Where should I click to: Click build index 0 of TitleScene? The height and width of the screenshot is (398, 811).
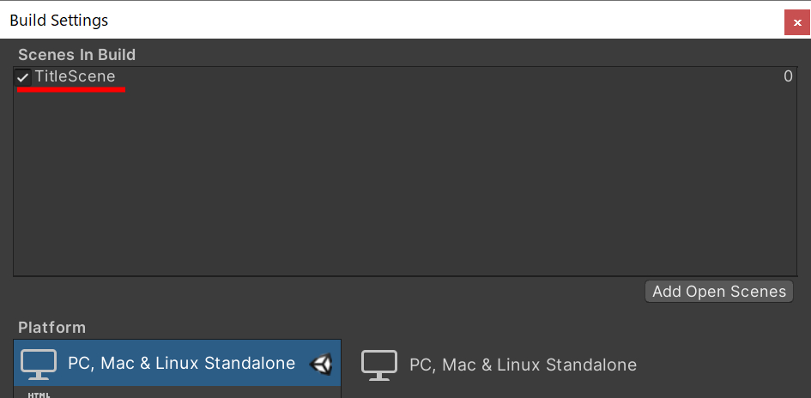pyautogui.click(x=788, y=76)
